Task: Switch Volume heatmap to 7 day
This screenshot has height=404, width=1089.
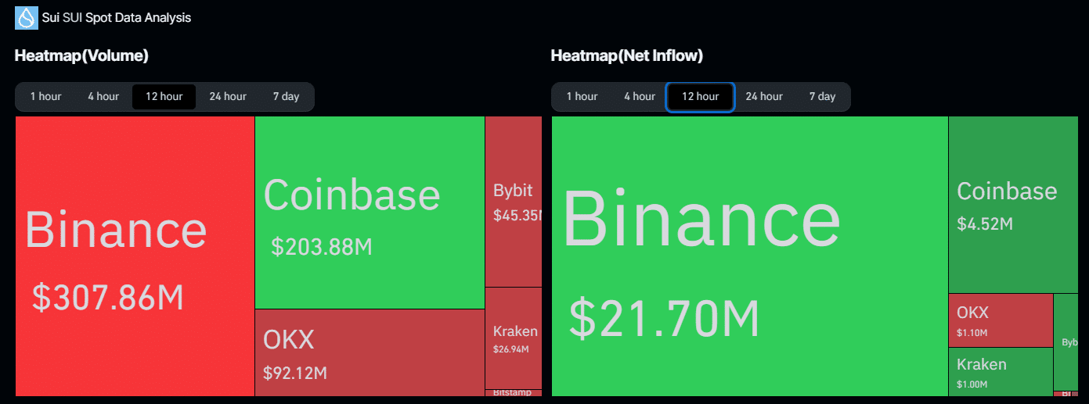Action: [x=286, y=97]
